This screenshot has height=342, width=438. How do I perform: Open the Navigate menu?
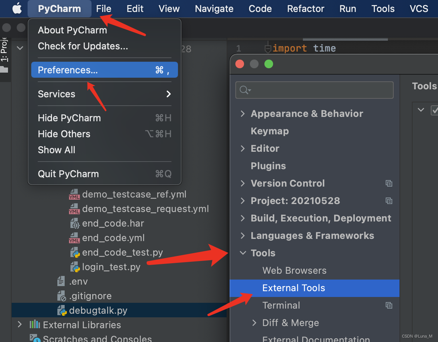(214, 9)
